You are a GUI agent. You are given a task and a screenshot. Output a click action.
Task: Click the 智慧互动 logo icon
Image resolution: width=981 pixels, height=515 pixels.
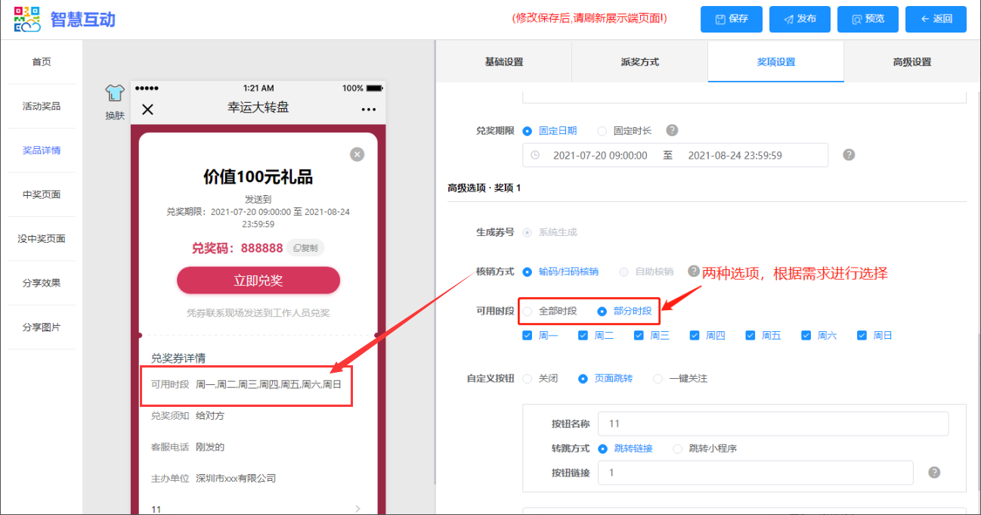point(27,20)
